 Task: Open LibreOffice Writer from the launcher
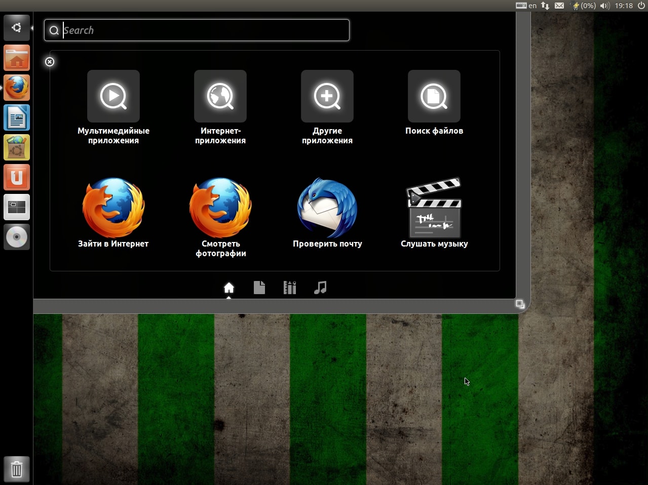[x=17, y=117]
